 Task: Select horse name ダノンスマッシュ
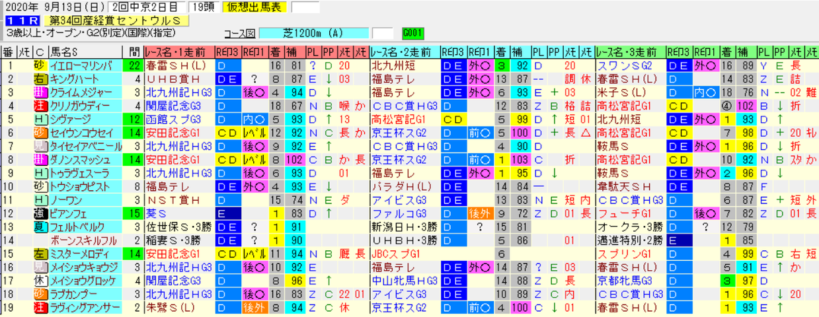(x=85, y=160)
